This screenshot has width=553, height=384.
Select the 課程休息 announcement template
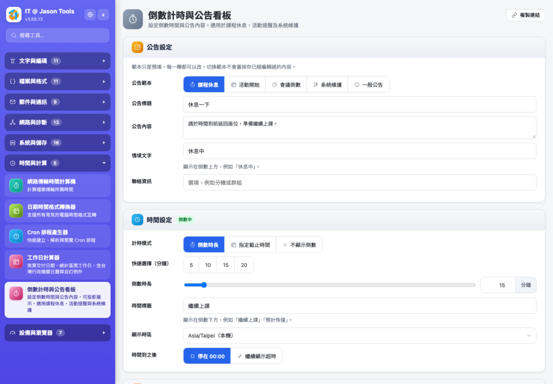click(x=204, y=85)
